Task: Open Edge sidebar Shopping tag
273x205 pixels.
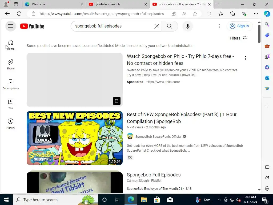Action: [x=267, y=35]
